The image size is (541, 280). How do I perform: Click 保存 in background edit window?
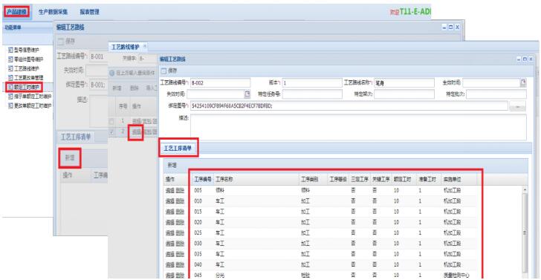[66, 41]
